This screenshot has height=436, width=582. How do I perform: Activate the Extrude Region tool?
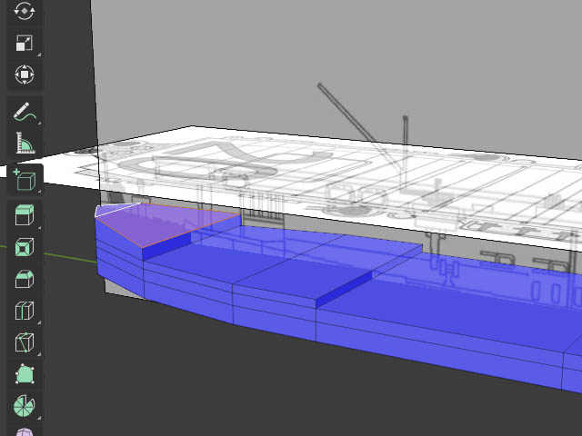pos(25,215)
